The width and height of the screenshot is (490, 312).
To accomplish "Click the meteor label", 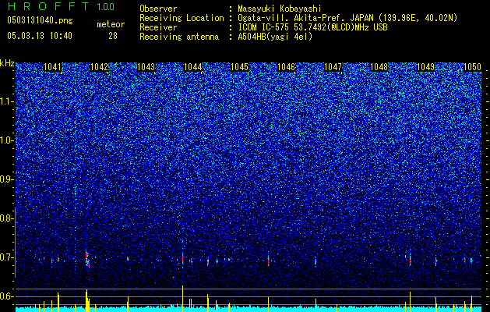I will click(111, 24).
